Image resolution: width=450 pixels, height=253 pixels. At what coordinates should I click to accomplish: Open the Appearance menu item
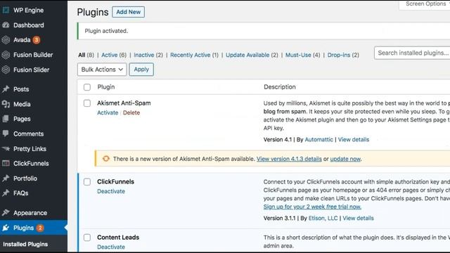point(30,213)
